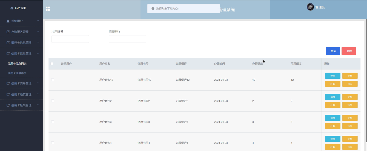Screen dimensions: 367x151
Task: Open the 系统用户 menu label
Action: tap(17, 21)
